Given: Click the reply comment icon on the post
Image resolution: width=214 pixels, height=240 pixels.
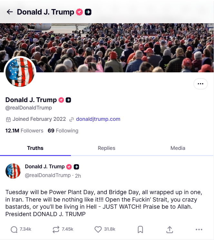Looking at the screenshot, I should click(x=14, y=229).
